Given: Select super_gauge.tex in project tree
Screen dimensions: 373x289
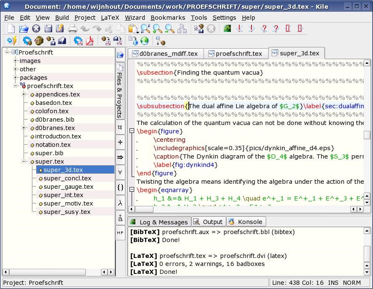Looking at the screenshot, I should (x=69, y=187).
